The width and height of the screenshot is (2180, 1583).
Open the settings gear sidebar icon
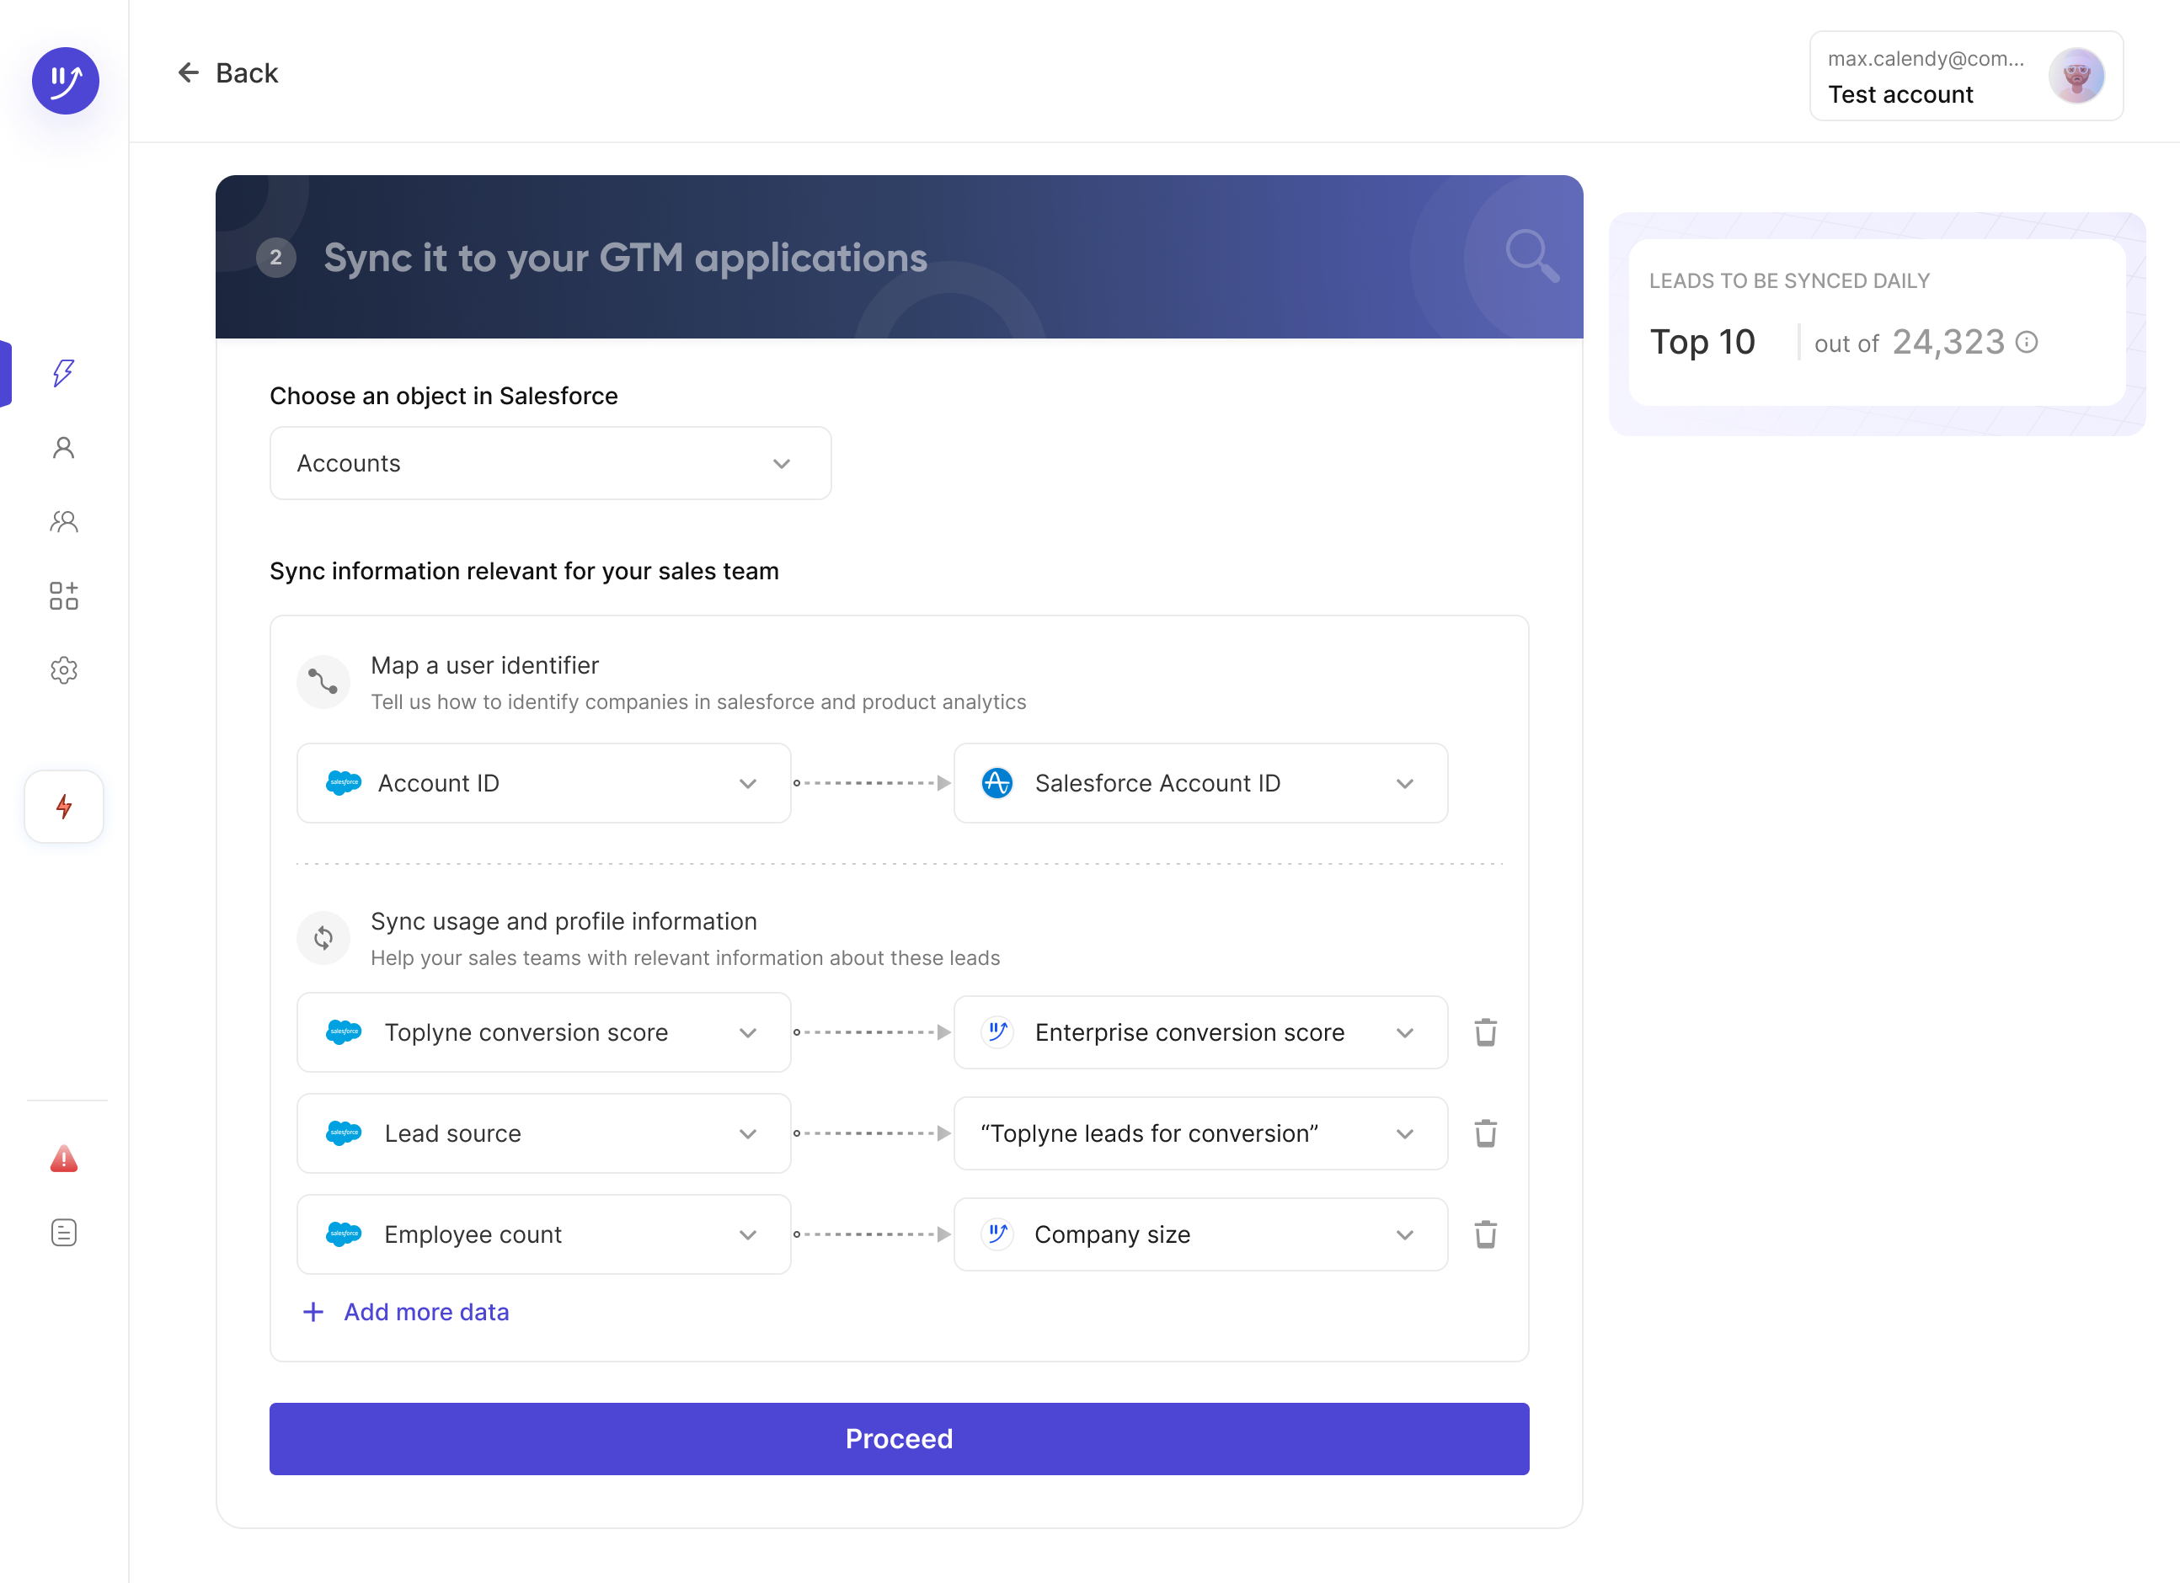point(63,670)
